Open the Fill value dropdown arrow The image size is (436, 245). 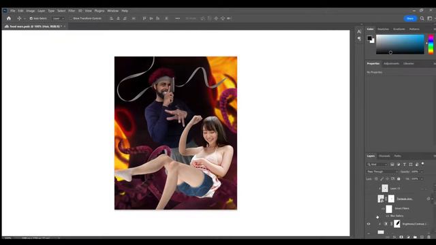coord(422,179)
